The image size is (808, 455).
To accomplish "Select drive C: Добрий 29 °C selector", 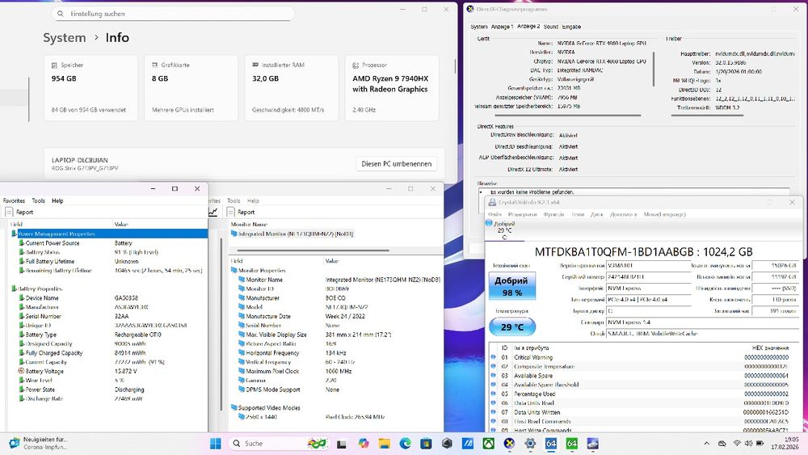I will point(504,230).
